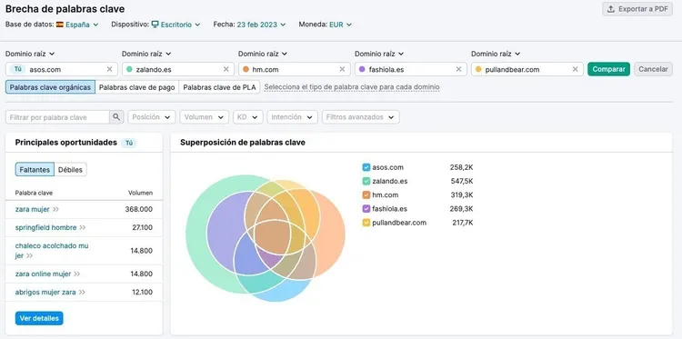Open the zara online mujer keyword link

(43, 274)
